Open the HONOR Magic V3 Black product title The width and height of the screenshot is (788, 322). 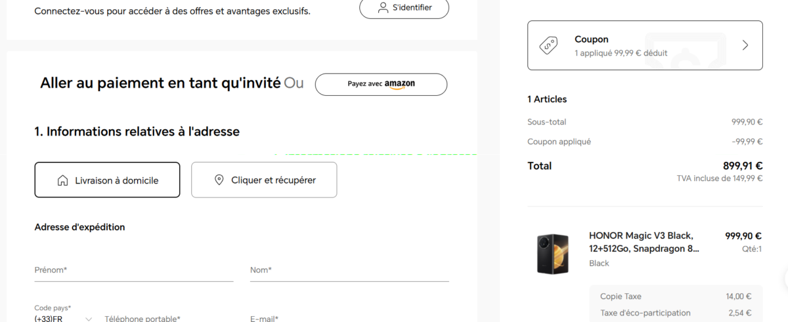(644, 242)
